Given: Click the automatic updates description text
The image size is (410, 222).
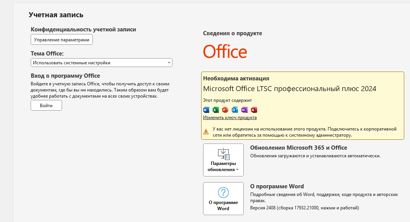Looking at the screenshot, I should (315, 156).
